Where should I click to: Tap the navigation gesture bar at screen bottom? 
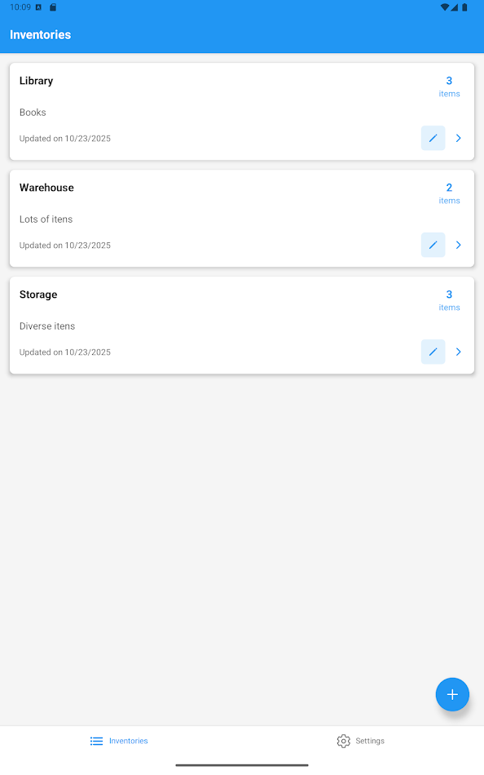(242, 765)
